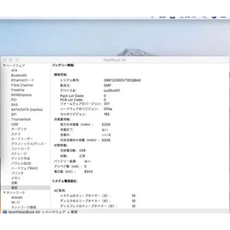The image size is (230, 230).
Task: Open the カードリーダー entry
Action: coord(22,139)
